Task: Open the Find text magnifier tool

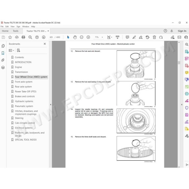Action: coord(30,37)
